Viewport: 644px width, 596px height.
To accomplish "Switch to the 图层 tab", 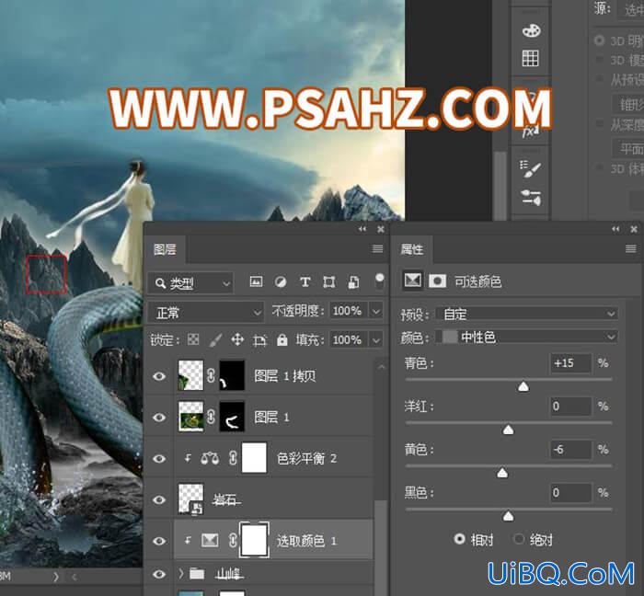I will (x=165, y=249).
